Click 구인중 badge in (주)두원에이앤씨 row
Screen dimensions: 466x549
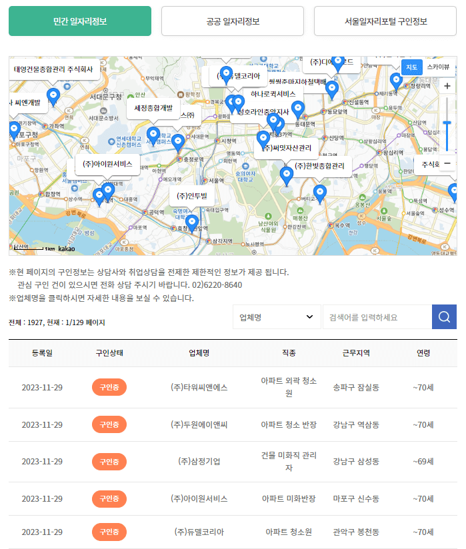pyautogui.click(x=109, y=424)
